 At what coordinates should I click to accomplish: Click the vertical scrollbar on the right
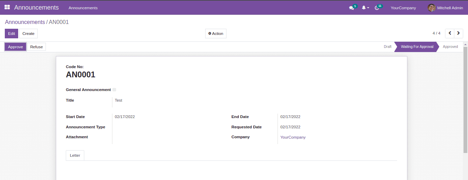(x=465, y=99)
